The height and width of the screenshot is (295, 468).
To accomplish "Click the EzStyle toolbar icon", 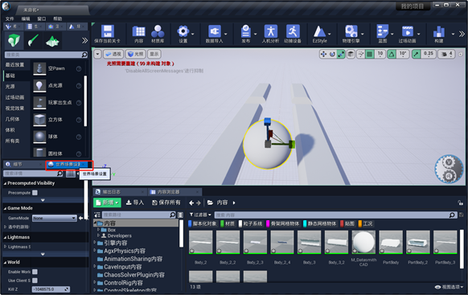I will (319, 31).
